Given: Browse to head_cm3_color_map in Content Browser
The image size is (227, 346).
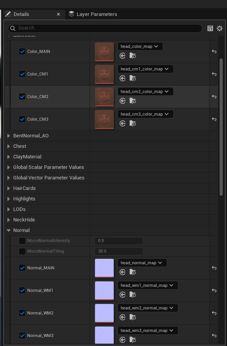Looking at the screenshot, I should coord(132,123).
